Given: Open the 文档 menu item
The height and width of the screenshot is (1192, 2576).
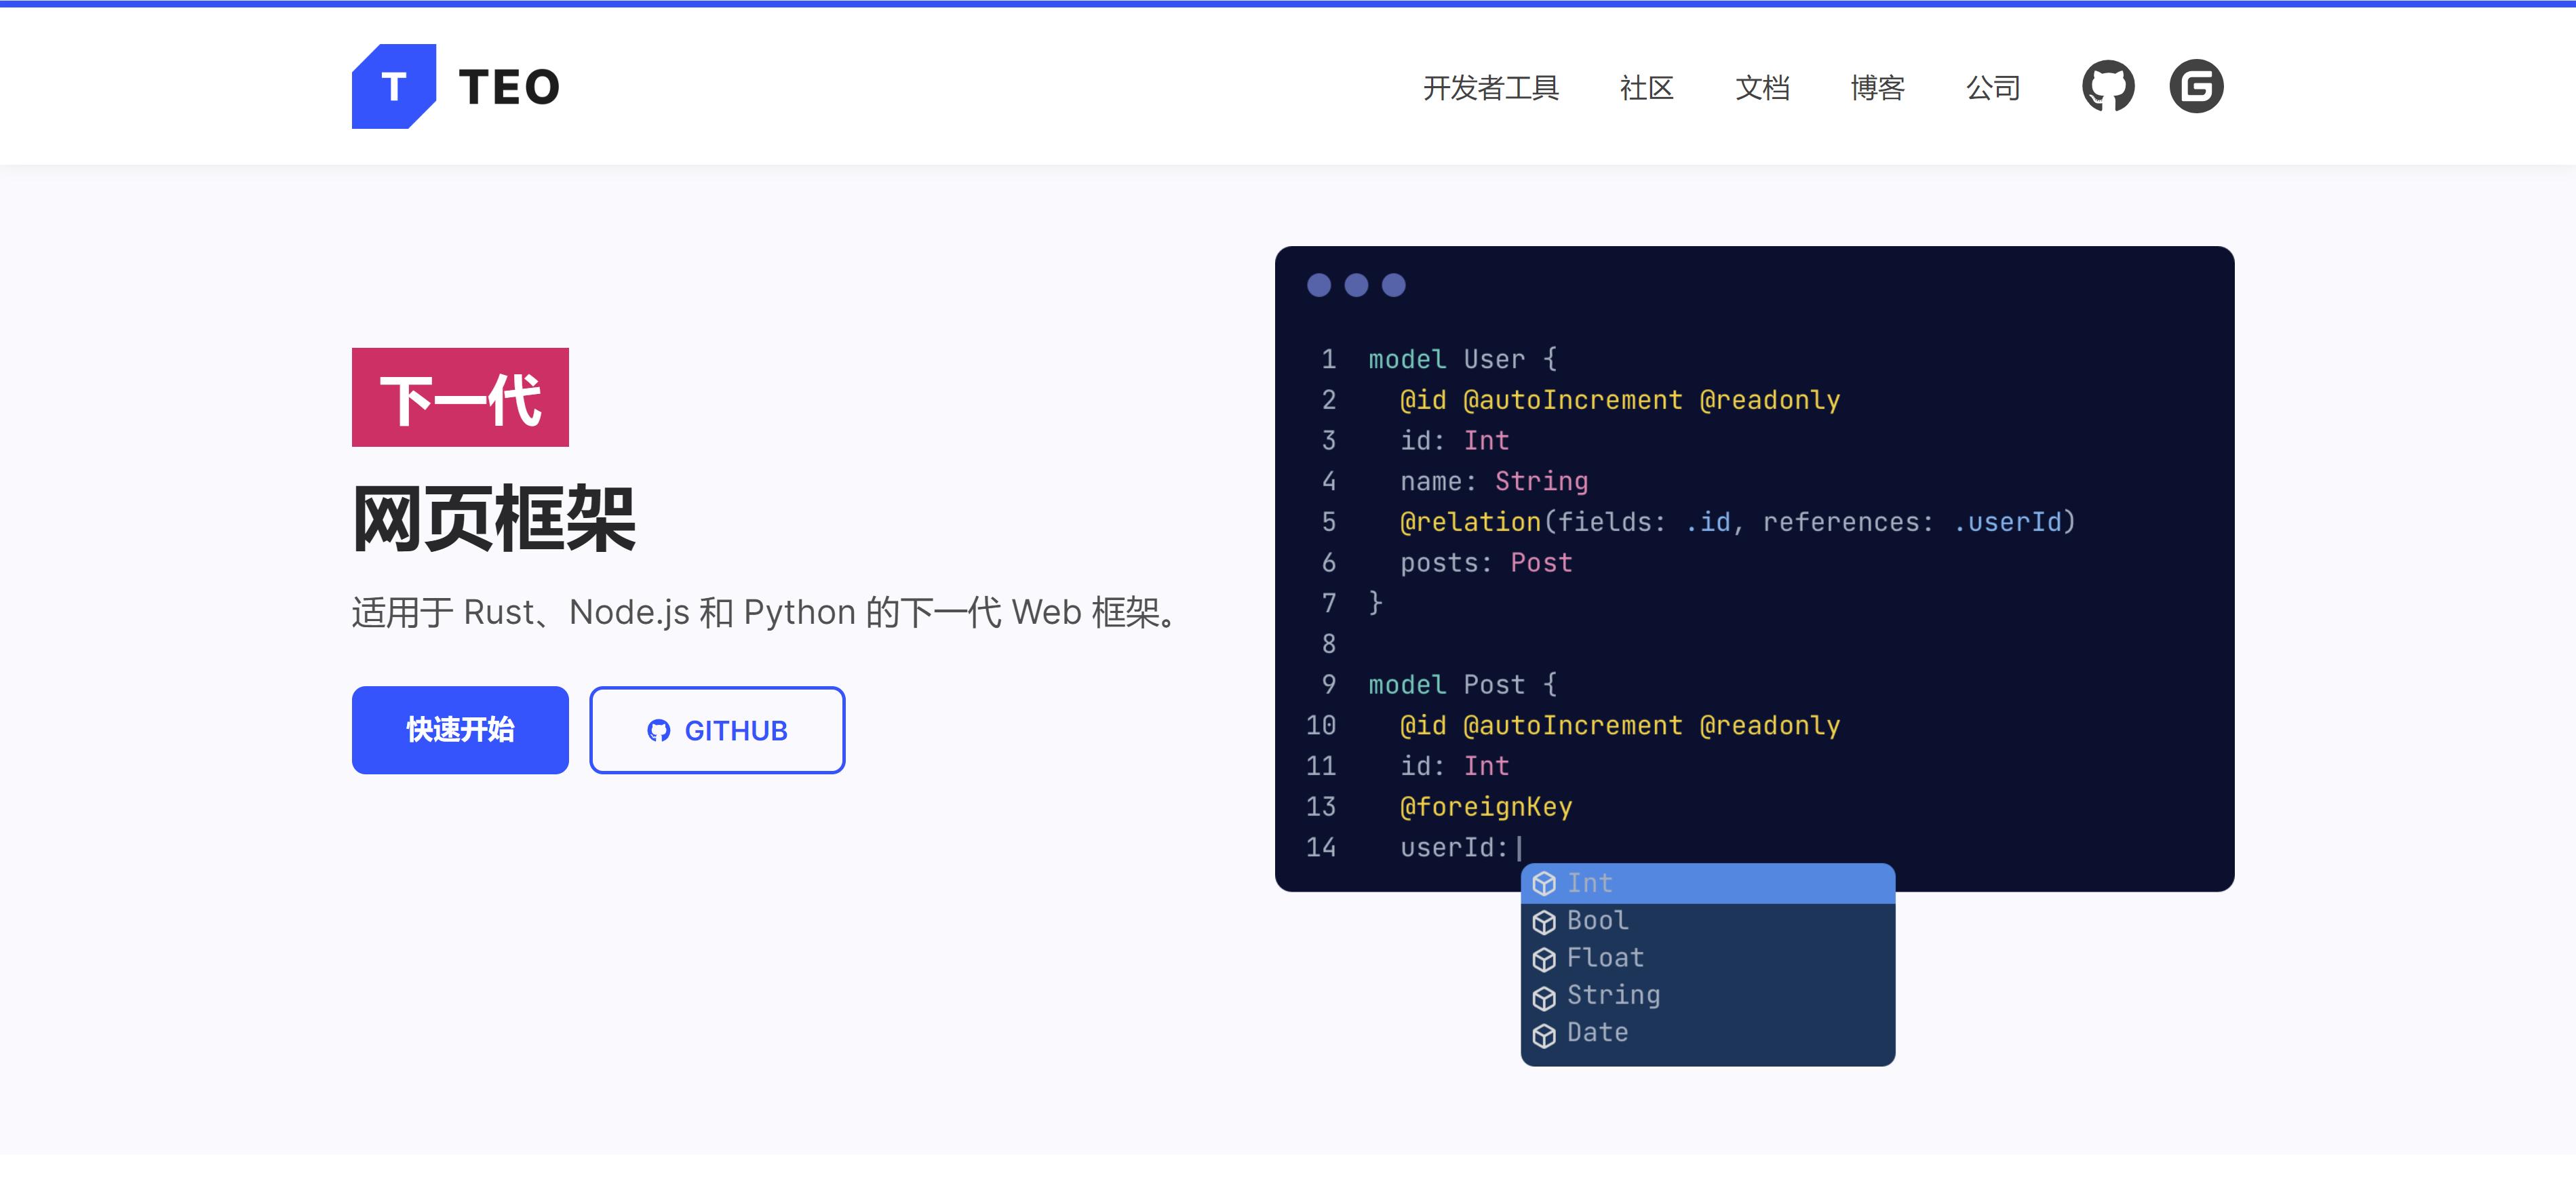Looking at the screenshot, I should pos(1763,87).
